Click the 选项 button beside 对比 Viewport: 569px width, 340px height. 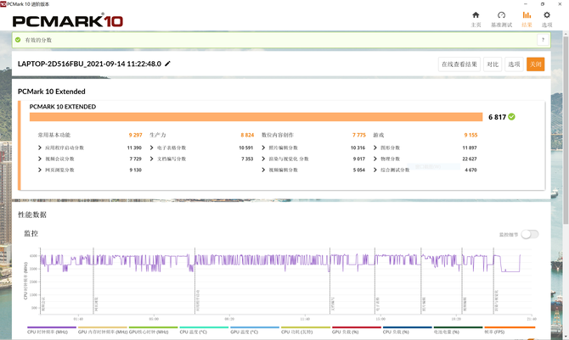514,64
